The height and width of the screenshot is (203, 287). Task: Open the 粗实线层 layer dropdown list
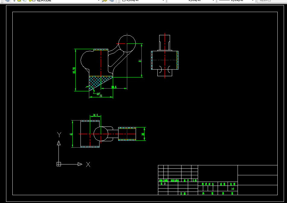[56, 1]
